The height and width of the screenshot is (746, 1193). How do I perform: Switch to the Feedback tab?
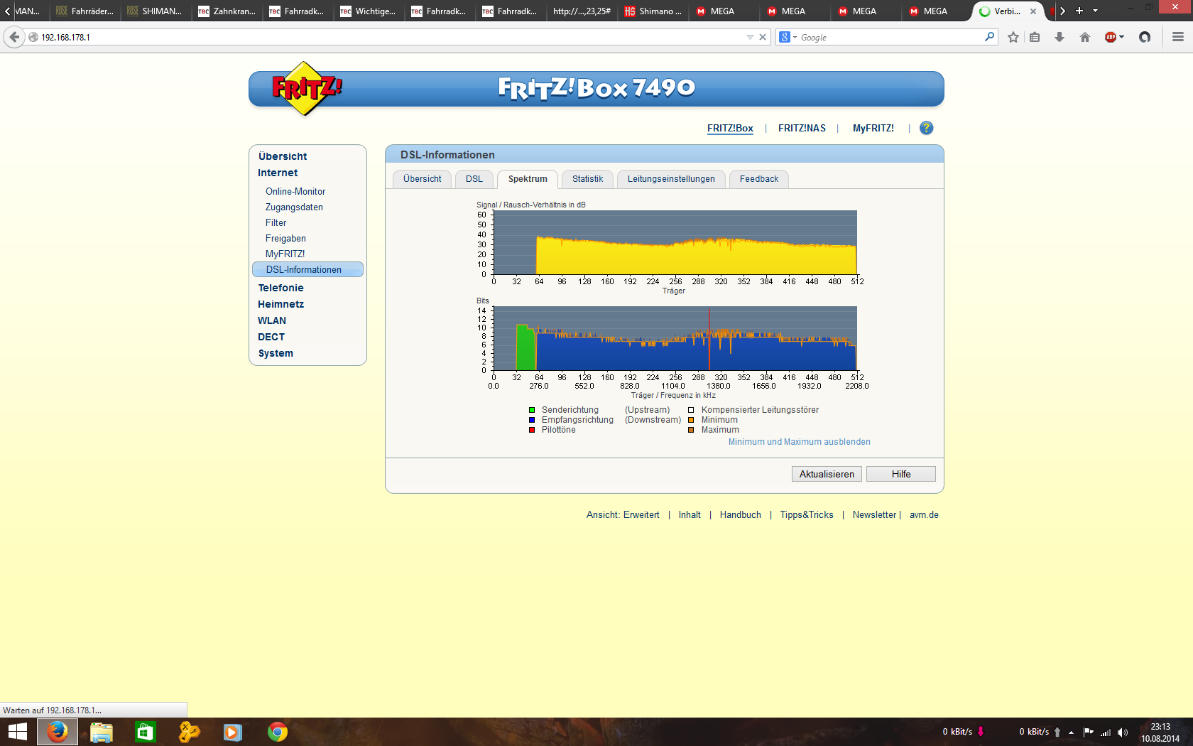pos(759,179)
